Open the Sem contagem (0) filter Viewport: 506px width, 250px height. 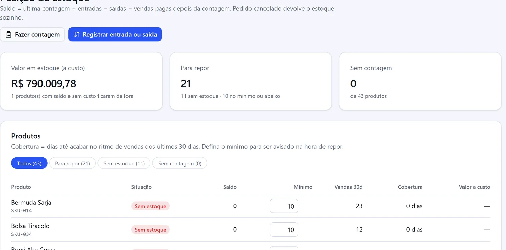pyautogui.click(x=180, y=163)
